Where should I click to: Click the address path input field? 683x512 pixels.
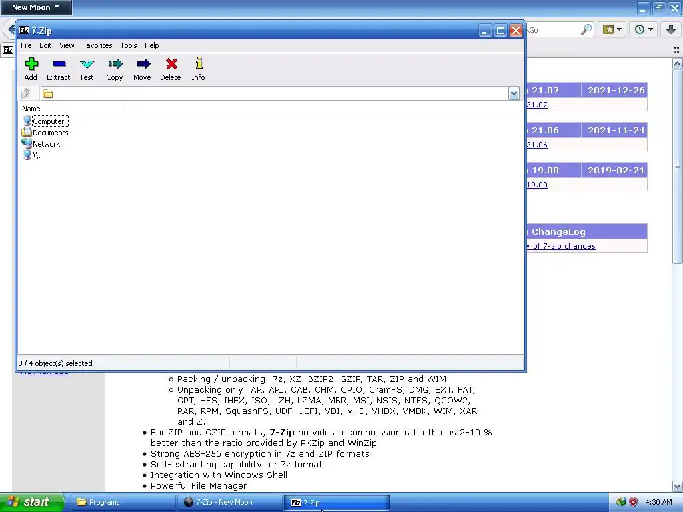tap(280, 93)
